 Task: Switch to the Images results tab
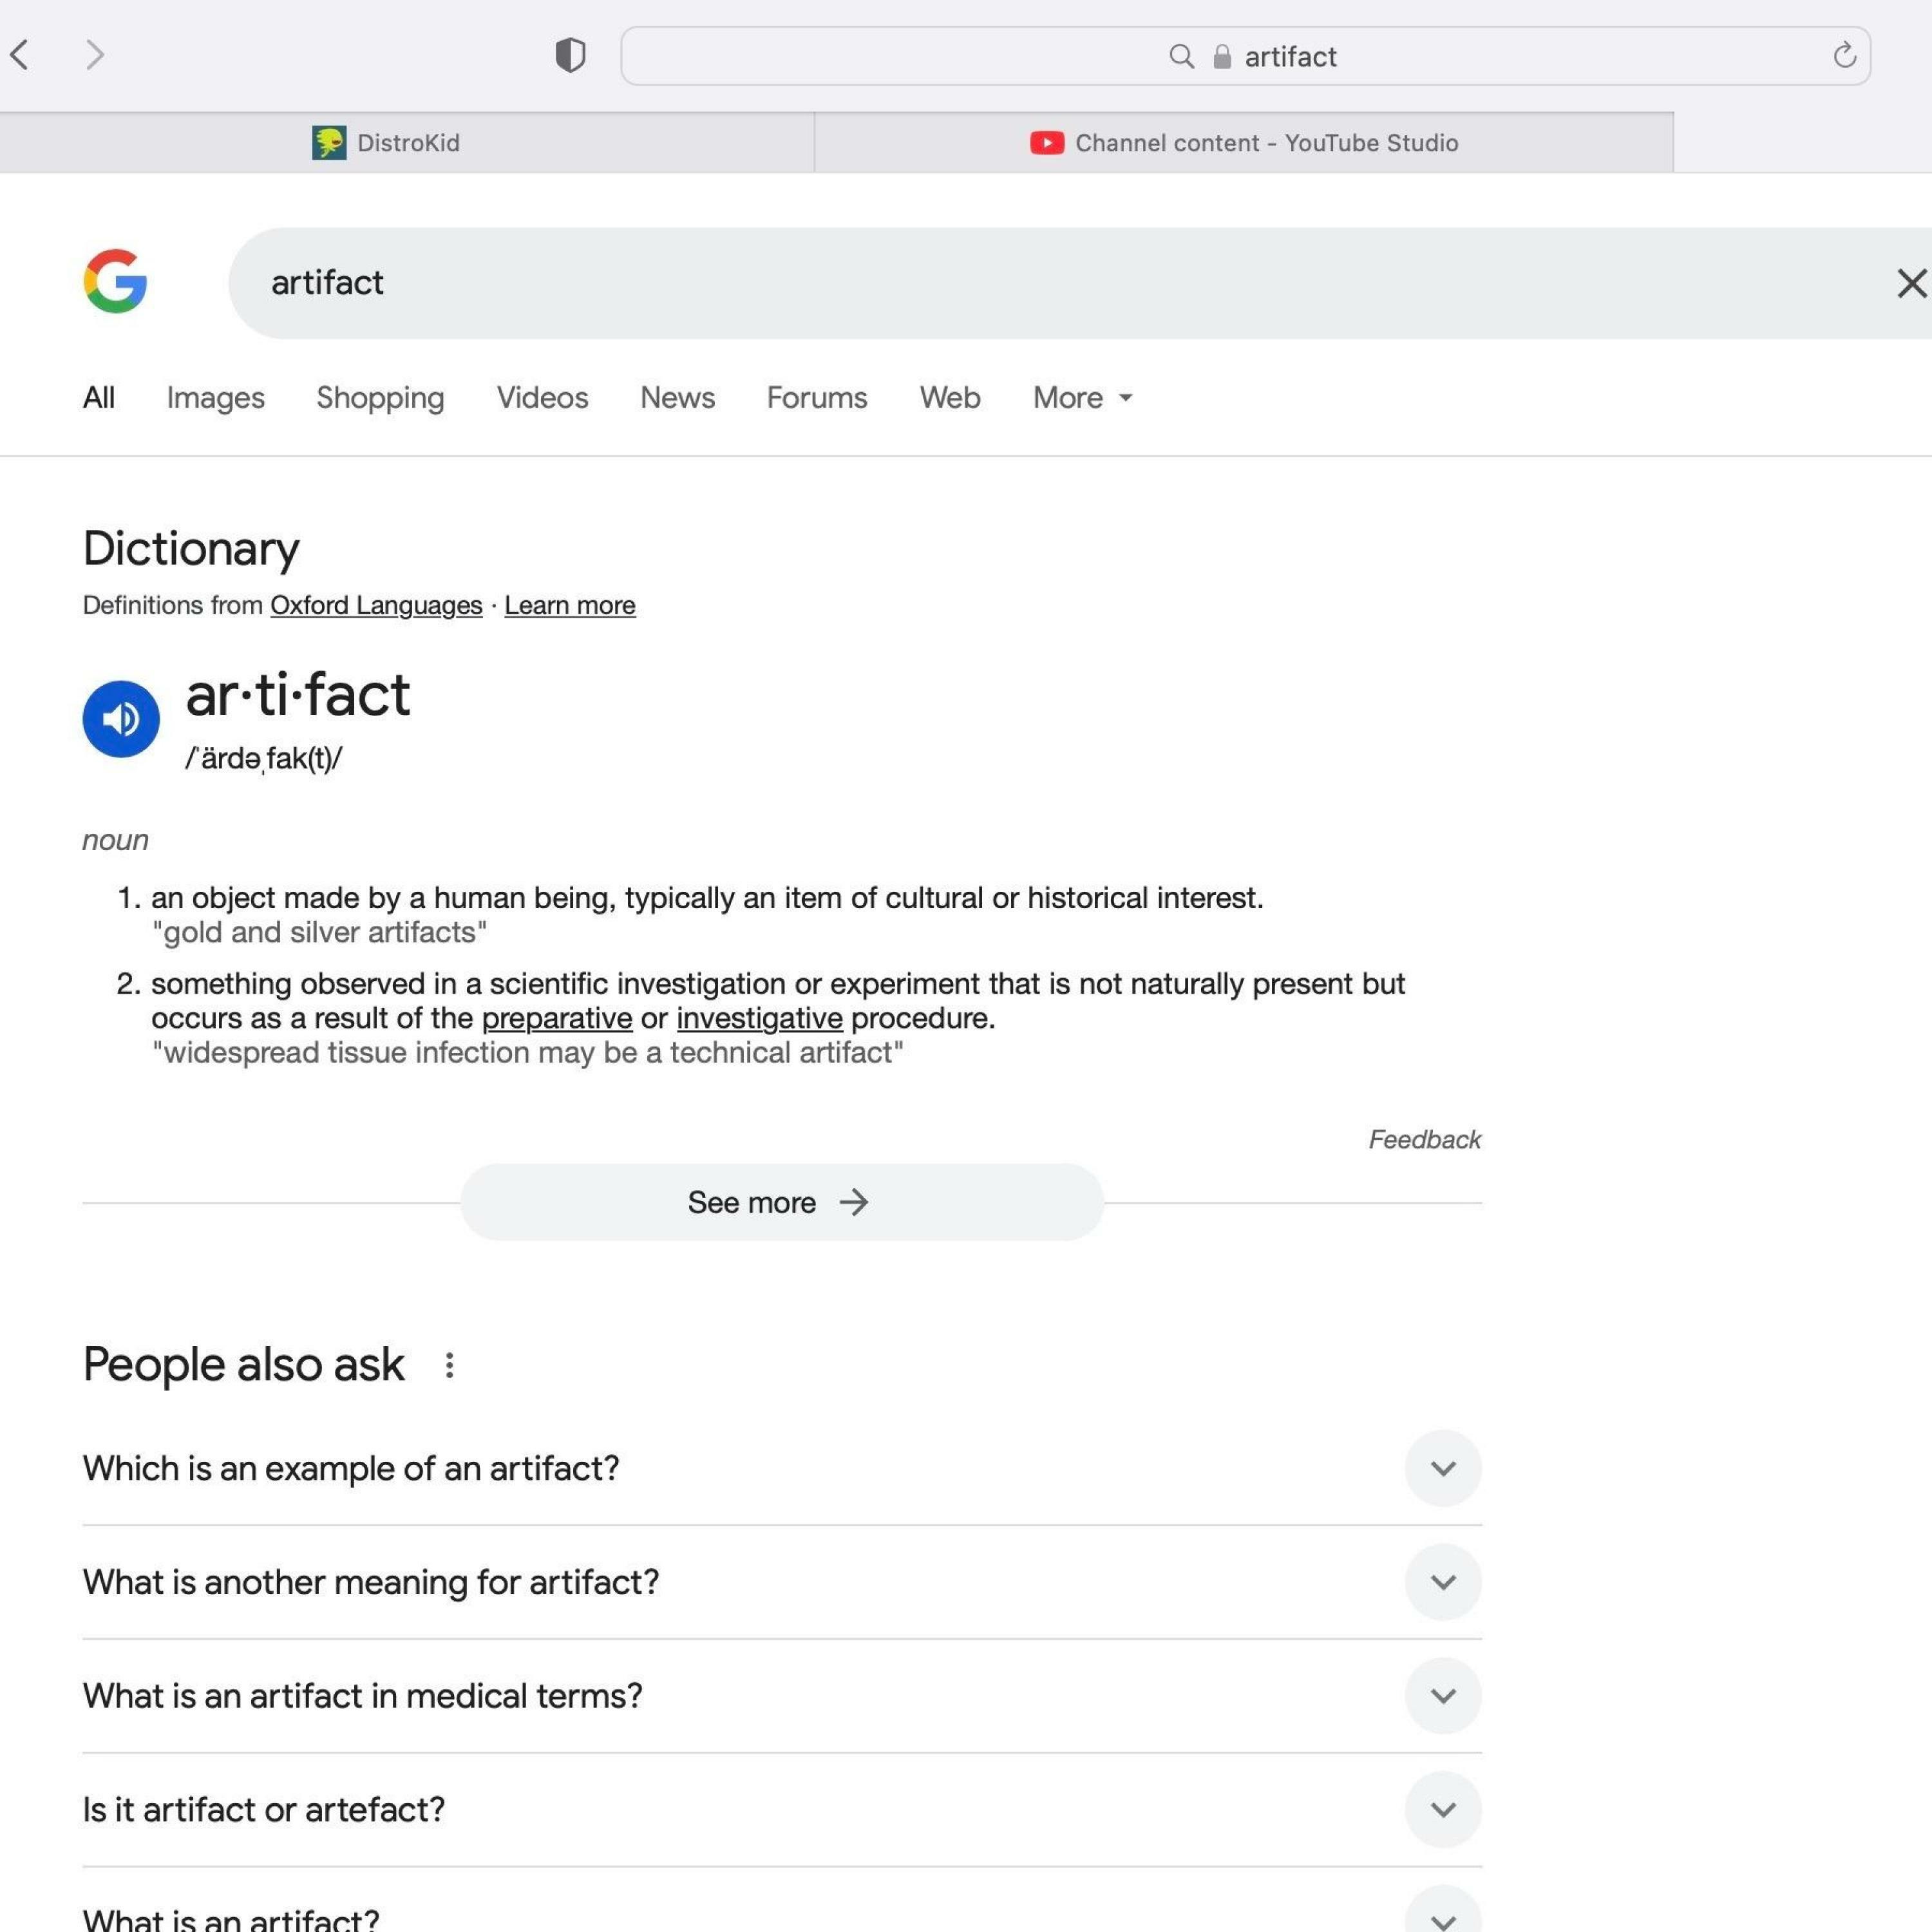[215, 398]
